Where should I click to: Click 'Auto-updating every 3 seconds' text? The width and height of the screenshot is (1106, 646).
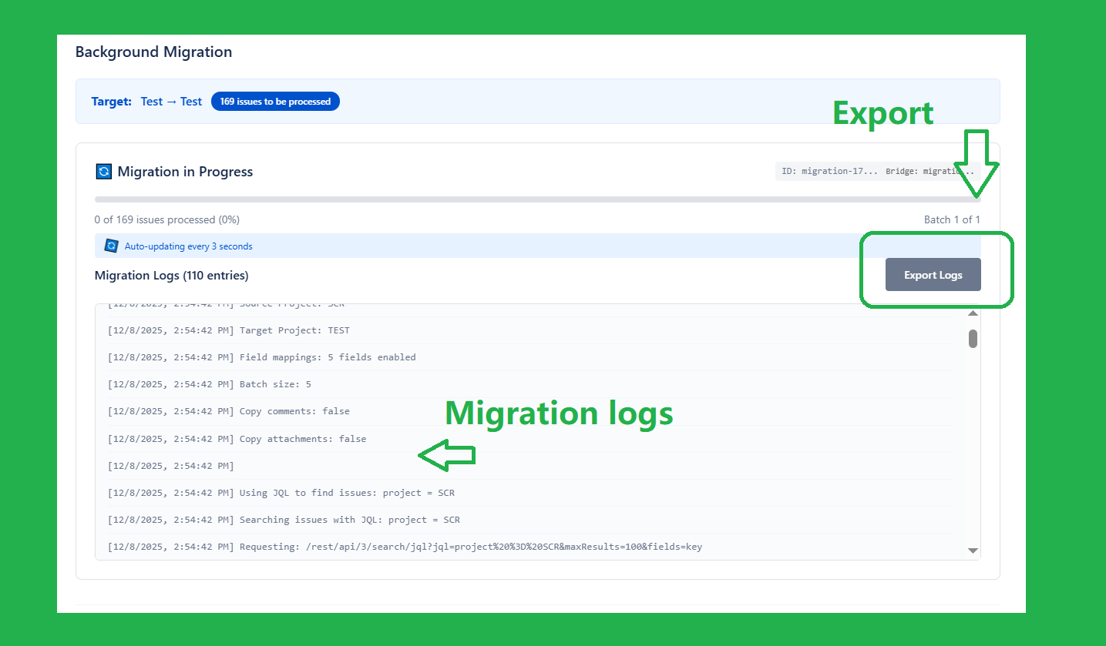189,246
